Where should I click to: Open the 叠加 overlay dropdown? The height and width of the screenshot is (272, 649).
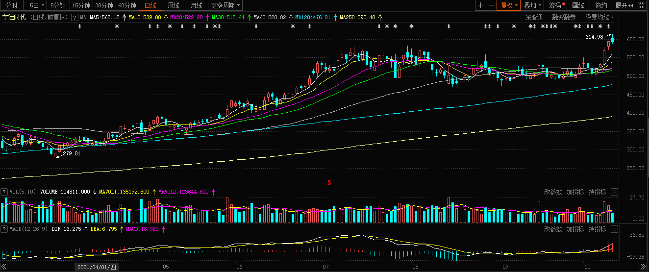coord(532,5)
